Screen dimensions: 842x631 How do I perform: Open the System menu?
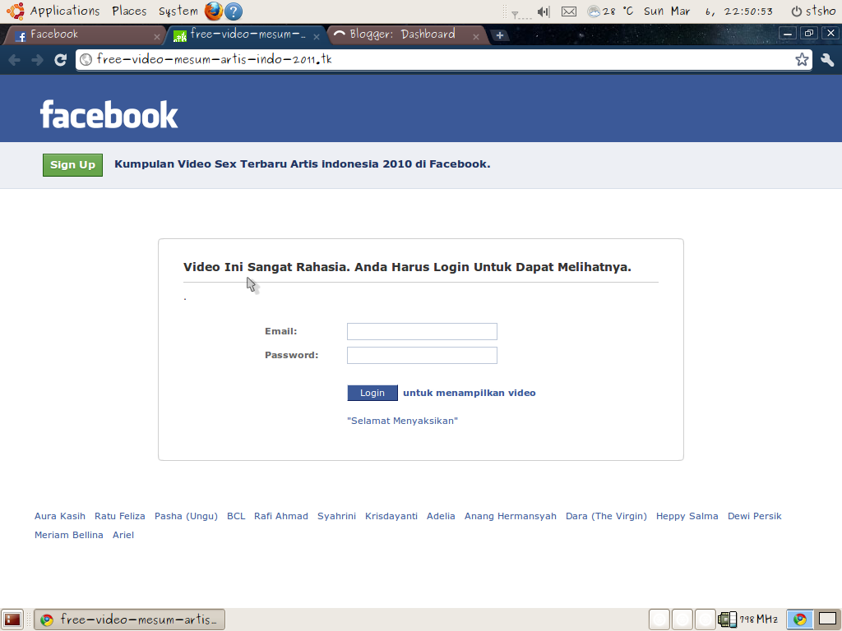(x=178, y=11)
